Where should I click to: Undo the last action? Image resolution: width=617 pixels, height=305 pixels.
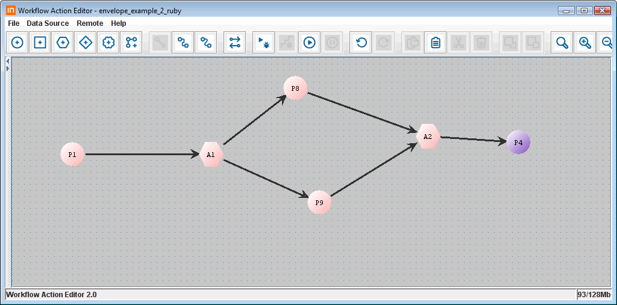361,43
